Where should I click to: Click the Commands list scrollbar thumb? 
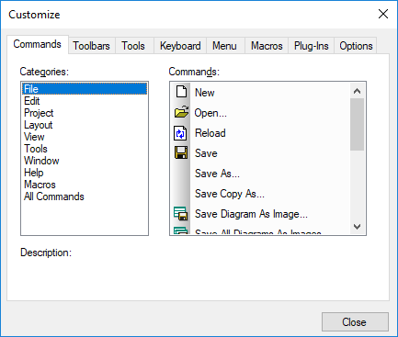coord(357,124)
